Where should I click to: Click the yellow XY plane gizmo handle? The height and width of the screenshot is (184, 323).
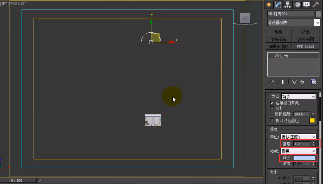pyautogui.click(x=155, y=38)
